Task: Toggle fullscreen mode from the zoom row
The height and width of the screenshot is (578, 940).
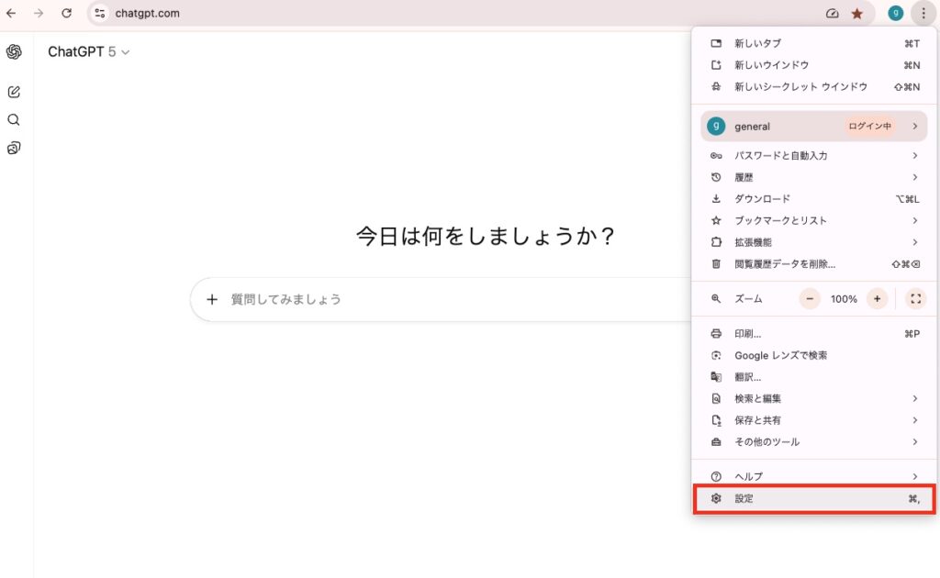Action: coord(915,299)
